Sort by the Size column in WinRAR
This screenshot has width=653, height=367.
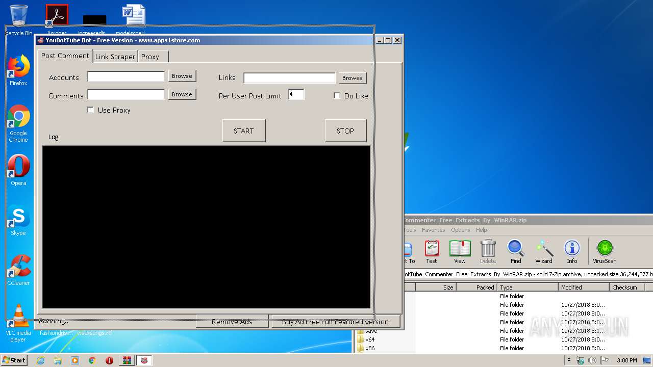pyautogui.click(x=436, y=287)
